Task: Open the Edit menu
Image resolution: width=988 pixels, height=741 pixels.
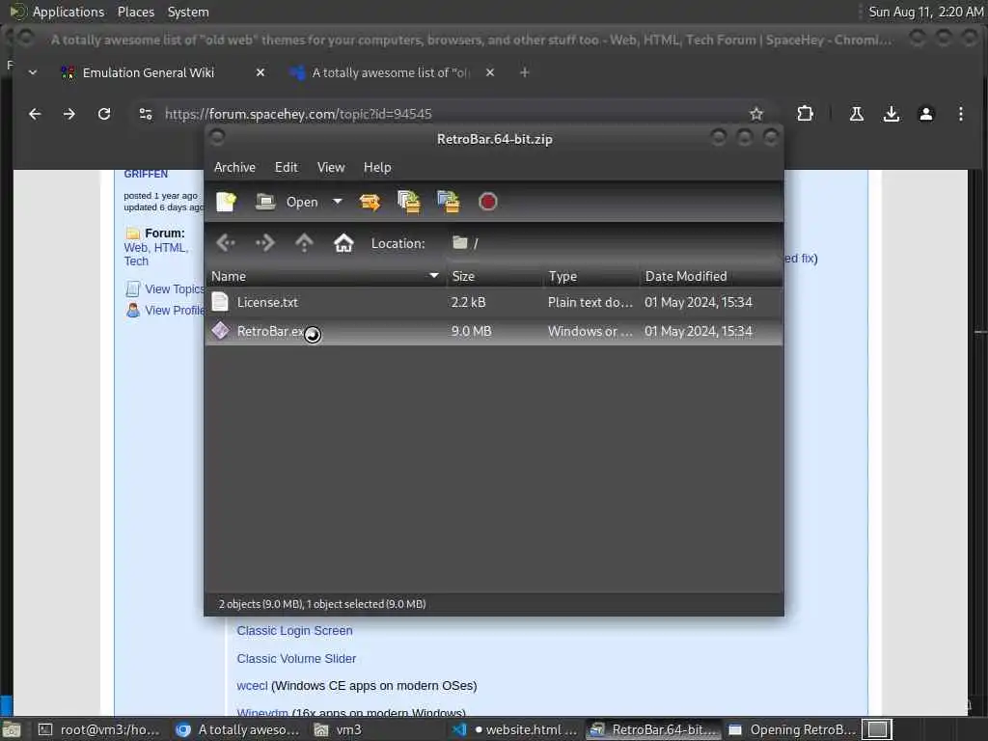Action: point(286,167)
